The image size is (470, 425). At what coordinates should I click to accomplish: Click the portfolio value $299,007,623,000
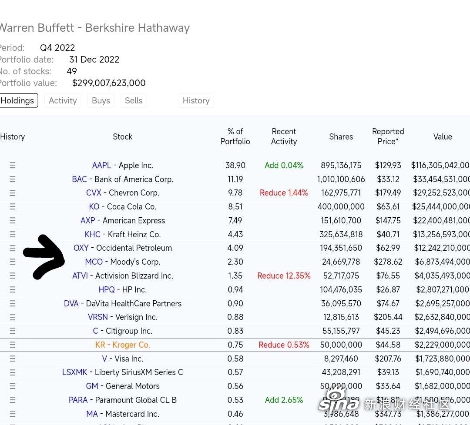(109, 83)
